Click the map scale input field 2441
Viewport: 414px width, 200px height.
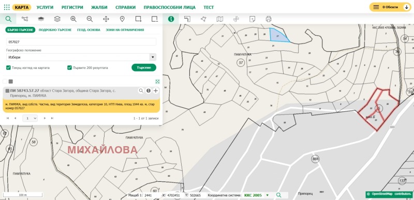click(x=151, y=195)
